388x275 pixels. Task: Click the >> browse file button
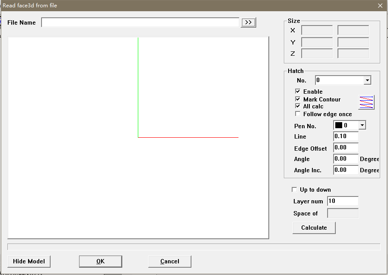point(248,22)
